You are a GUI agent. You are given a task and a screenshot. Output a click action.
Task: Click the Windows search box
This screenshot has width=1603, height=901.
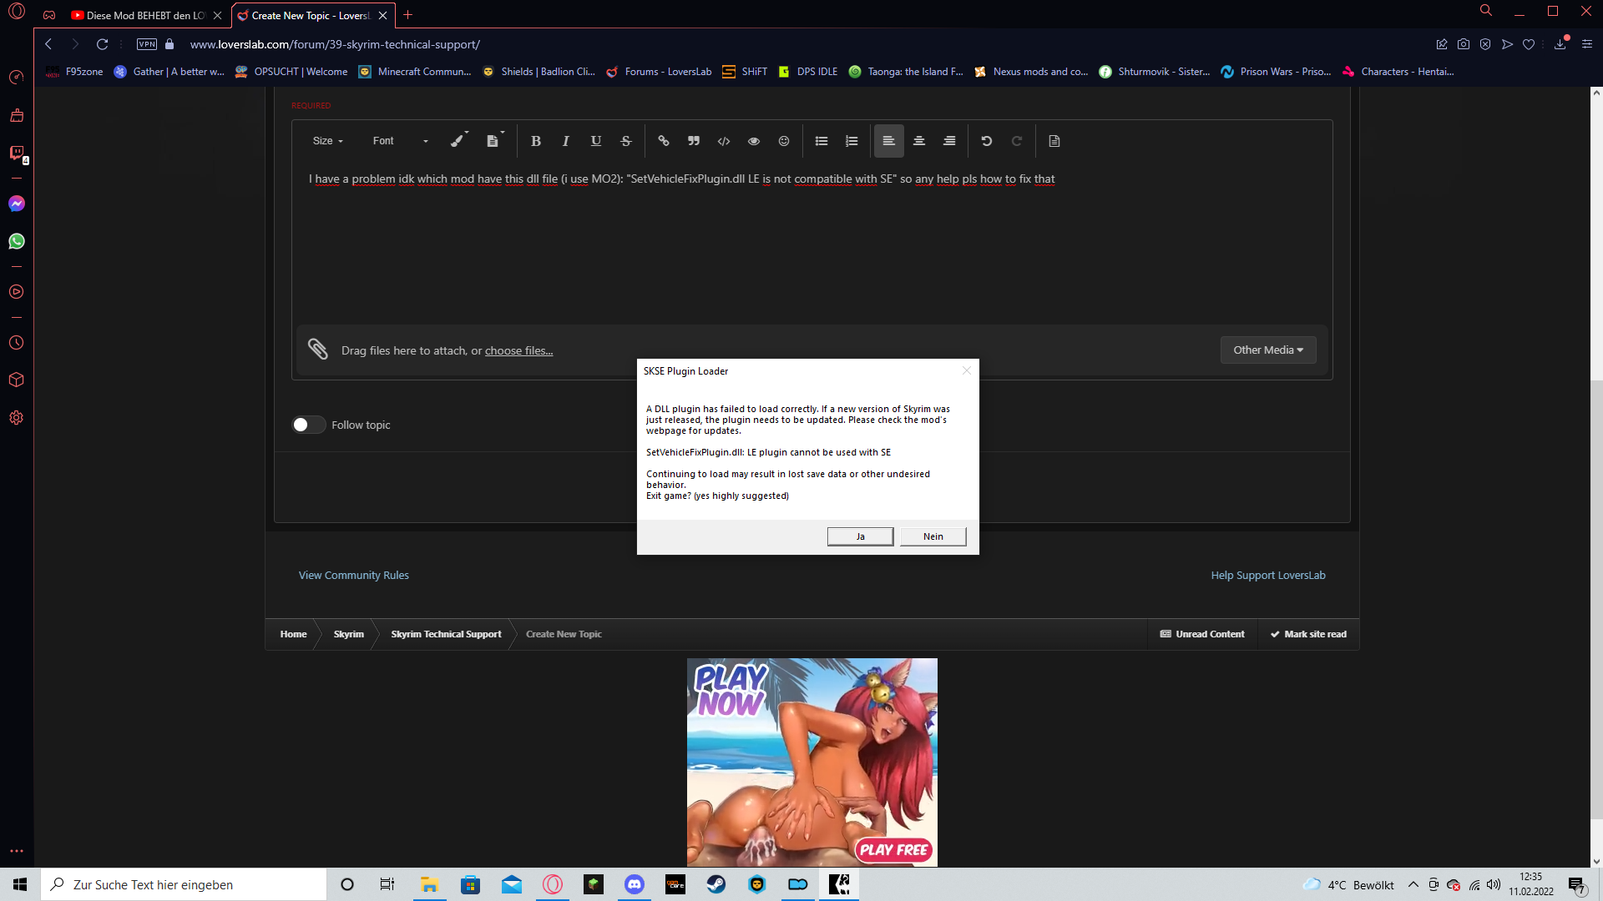point(184,884)
